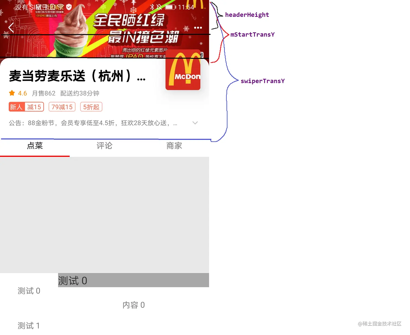
Task: Tap the 内容 0 list item
Action: (x=133, y=305)
